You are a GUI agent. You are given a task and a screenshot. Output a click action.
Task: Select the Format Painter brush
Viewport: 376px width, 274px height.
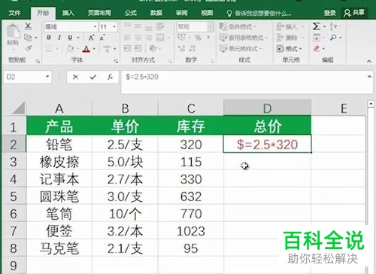point(29,48)
